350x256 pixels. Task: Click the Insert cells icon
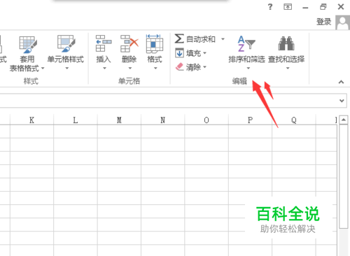104,43
